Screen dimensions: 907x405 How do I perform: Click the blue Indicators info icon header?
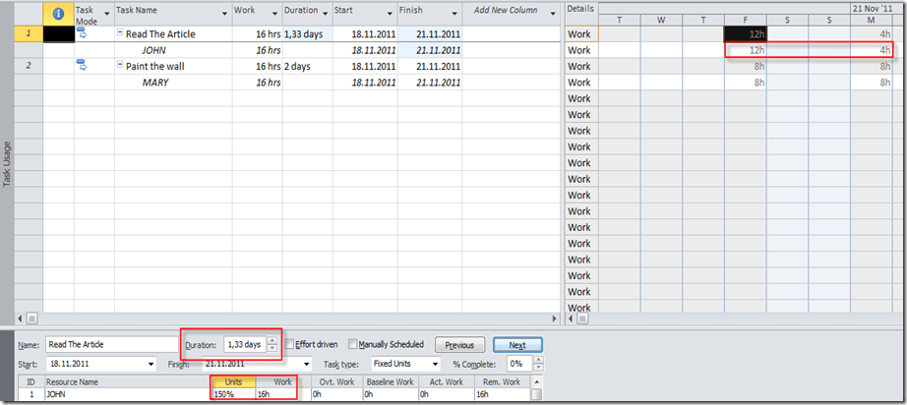57,14
